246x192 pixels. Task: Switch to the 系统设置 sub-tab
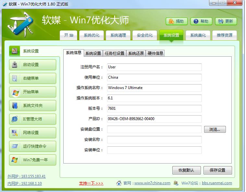(93, 53)
